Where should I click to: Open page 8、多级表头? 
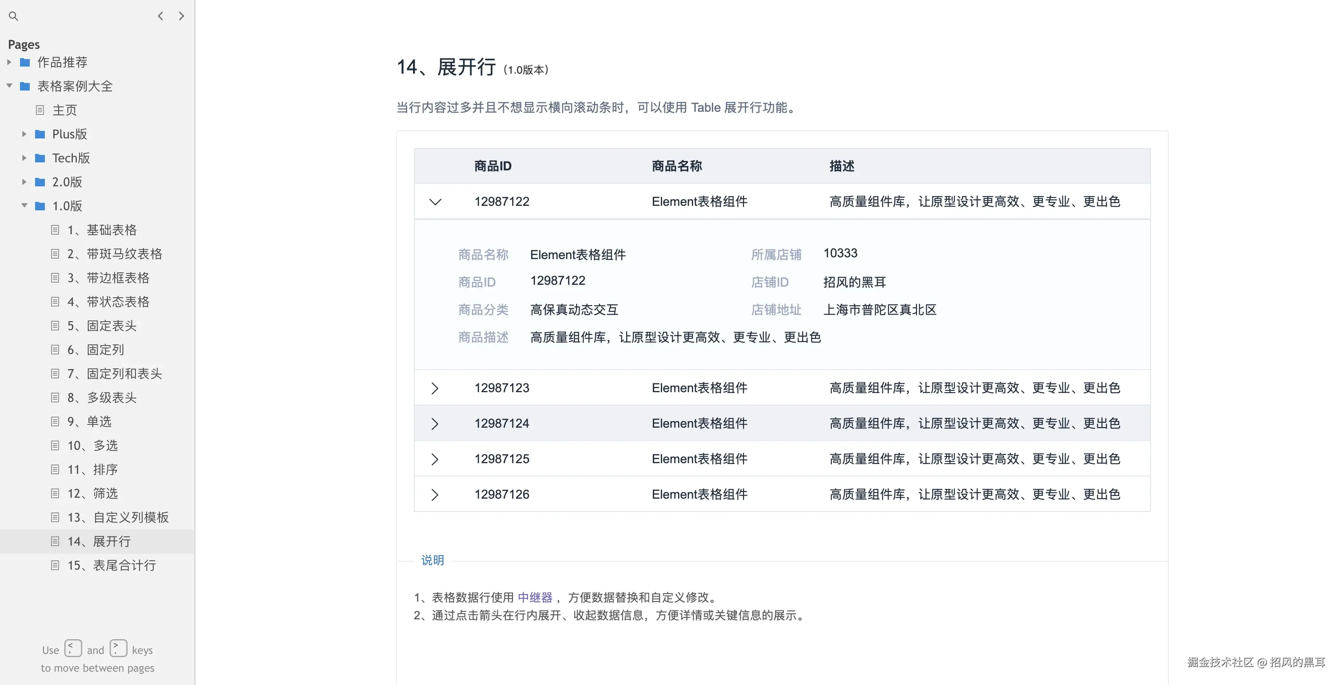(x=102, y=398)
